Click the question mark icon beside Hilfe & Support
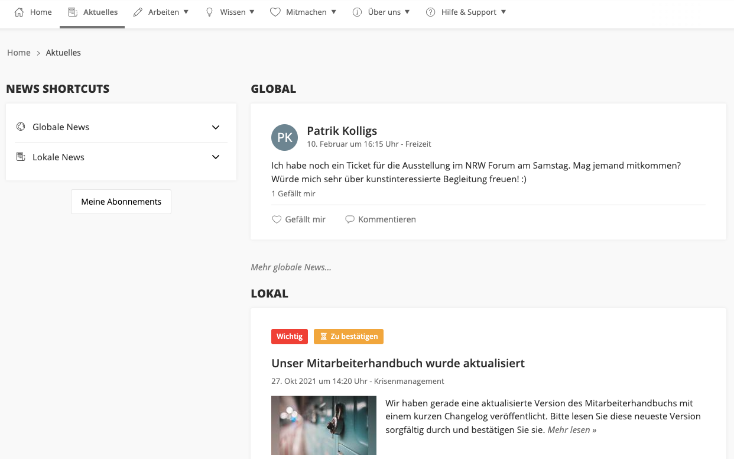Screen dimensions: 734x459 [430, 12]
